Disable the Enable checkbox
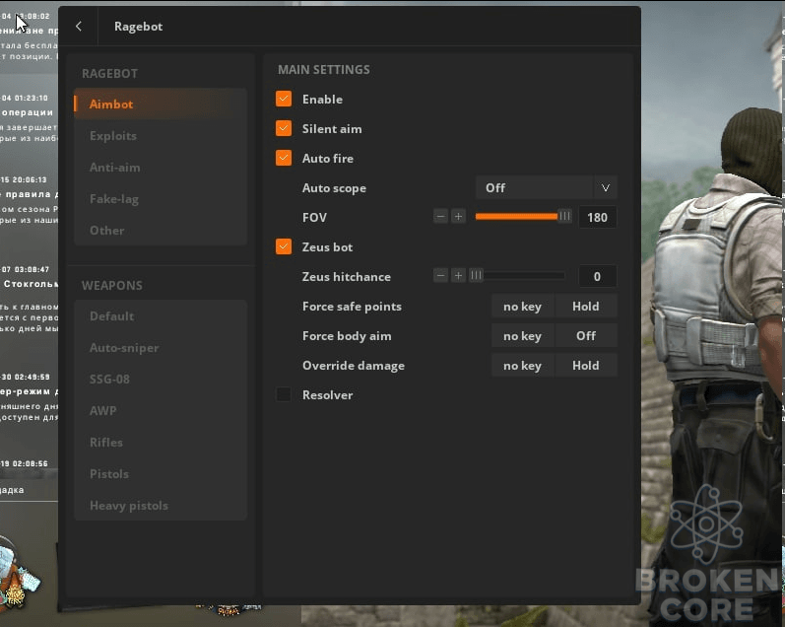 284,99
